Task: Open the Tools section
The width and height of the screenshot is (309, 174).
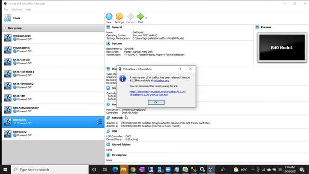Action: pyautogui.click(x=53, y=18)
